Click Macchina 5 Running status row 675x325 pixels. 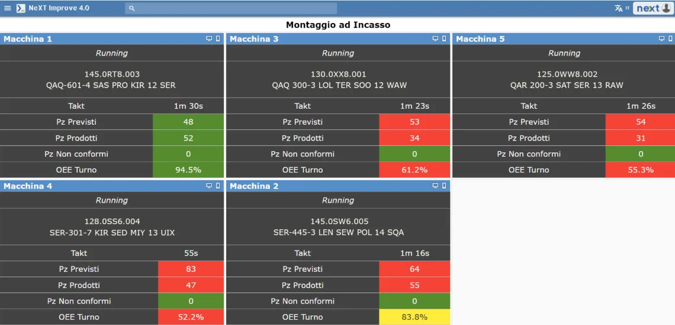(x=564, y=53)
